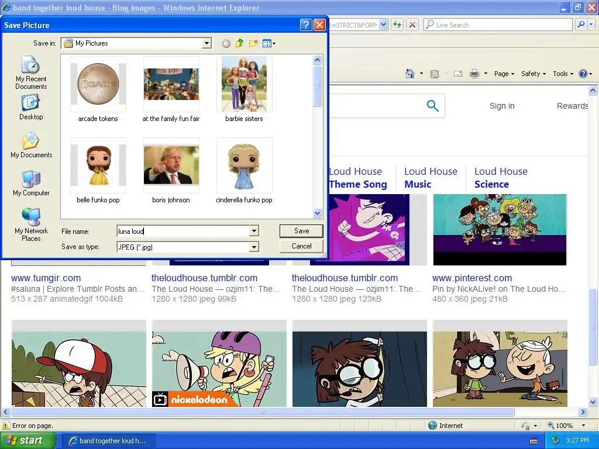Open Loud House Science suggestion

pyautogui.click(x=501, y=178)
